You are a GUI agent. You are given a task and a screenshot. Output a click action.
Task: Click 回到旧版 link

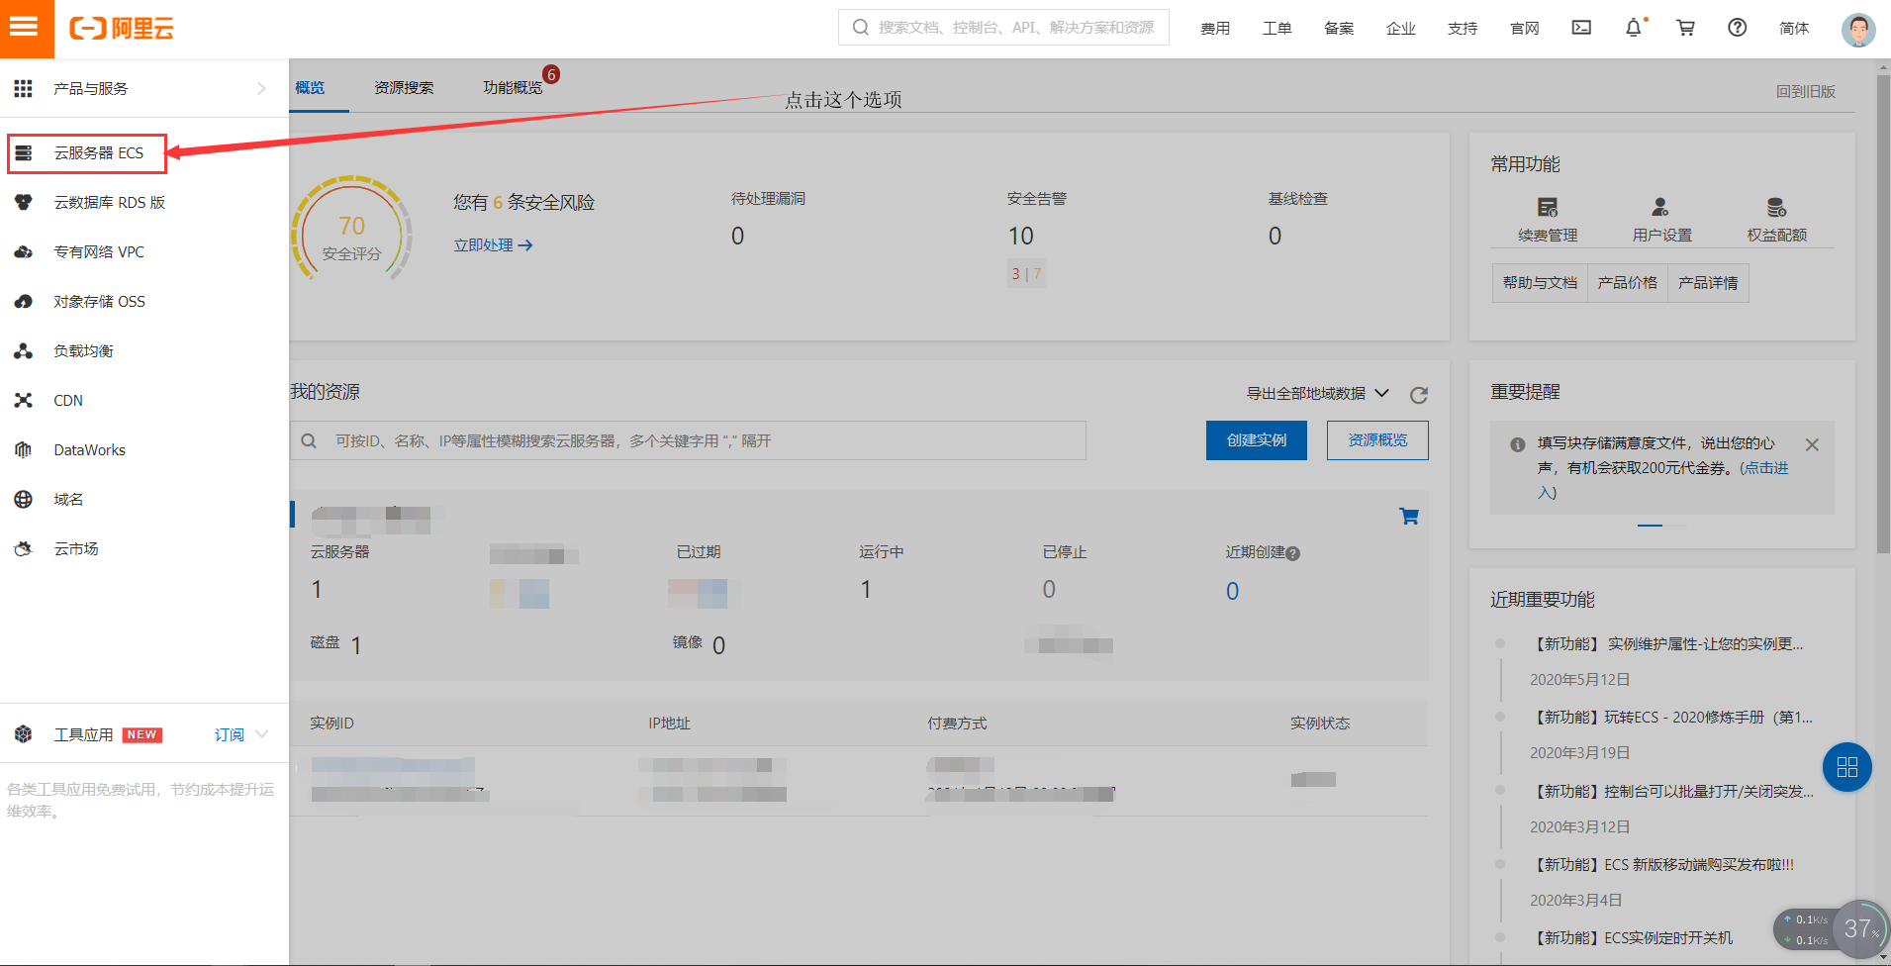click(1806, 91)
